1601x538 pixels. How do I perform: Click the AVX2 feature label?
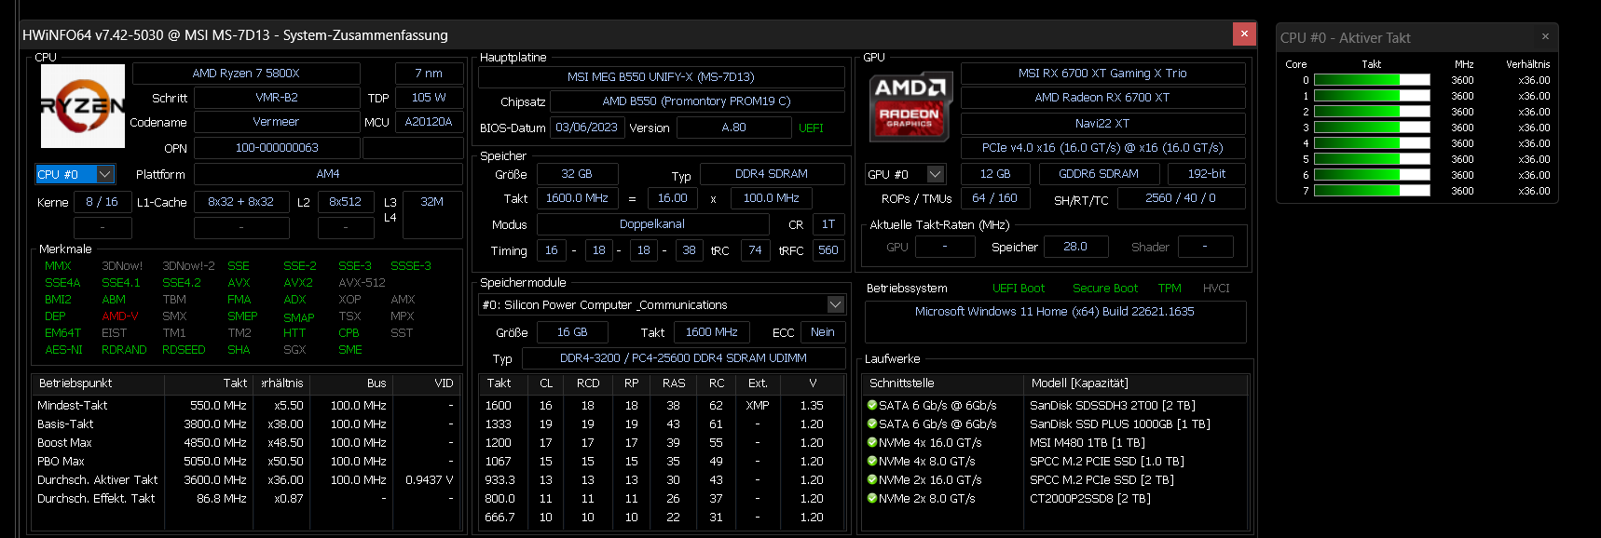(298, 282)
